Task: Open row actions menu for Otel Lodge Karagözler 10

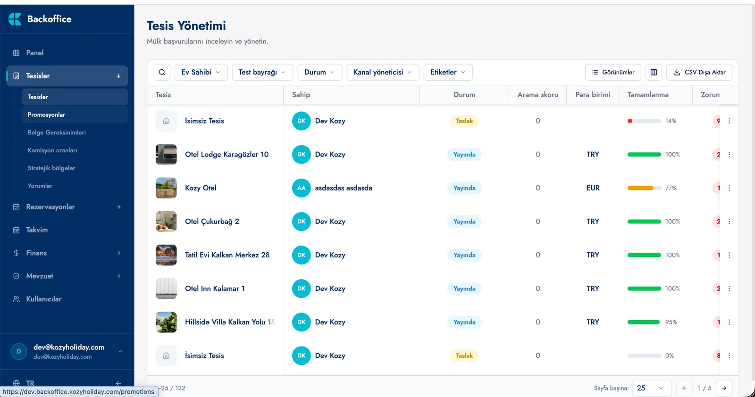Action: click(x=729, y=155)
